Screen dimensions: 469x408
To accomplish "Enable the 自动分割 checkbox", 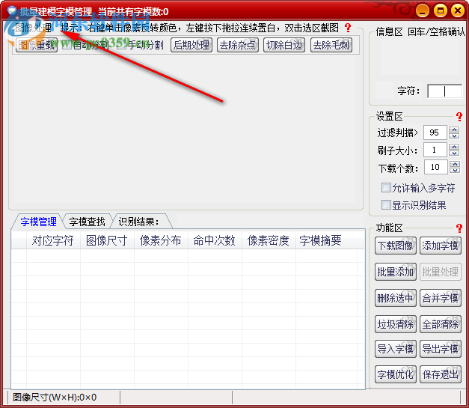I will (67, 45).
